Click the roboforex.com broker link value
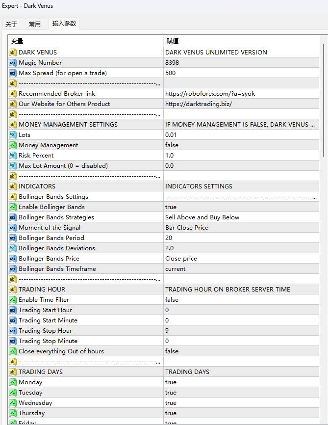Viewport: 328px width, 425px height. [x=210, y=94]
